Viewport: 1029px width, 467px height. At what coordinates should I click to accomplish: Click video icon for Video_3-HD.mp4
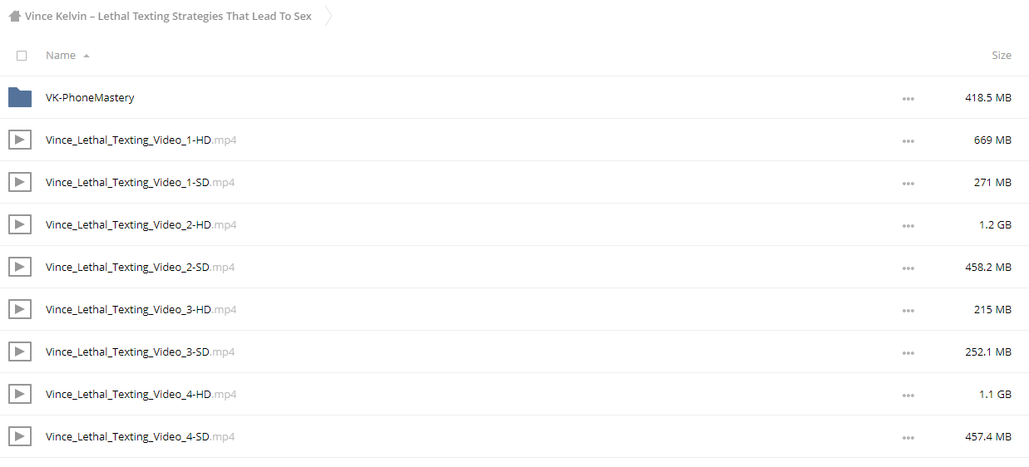coord(20,309)
